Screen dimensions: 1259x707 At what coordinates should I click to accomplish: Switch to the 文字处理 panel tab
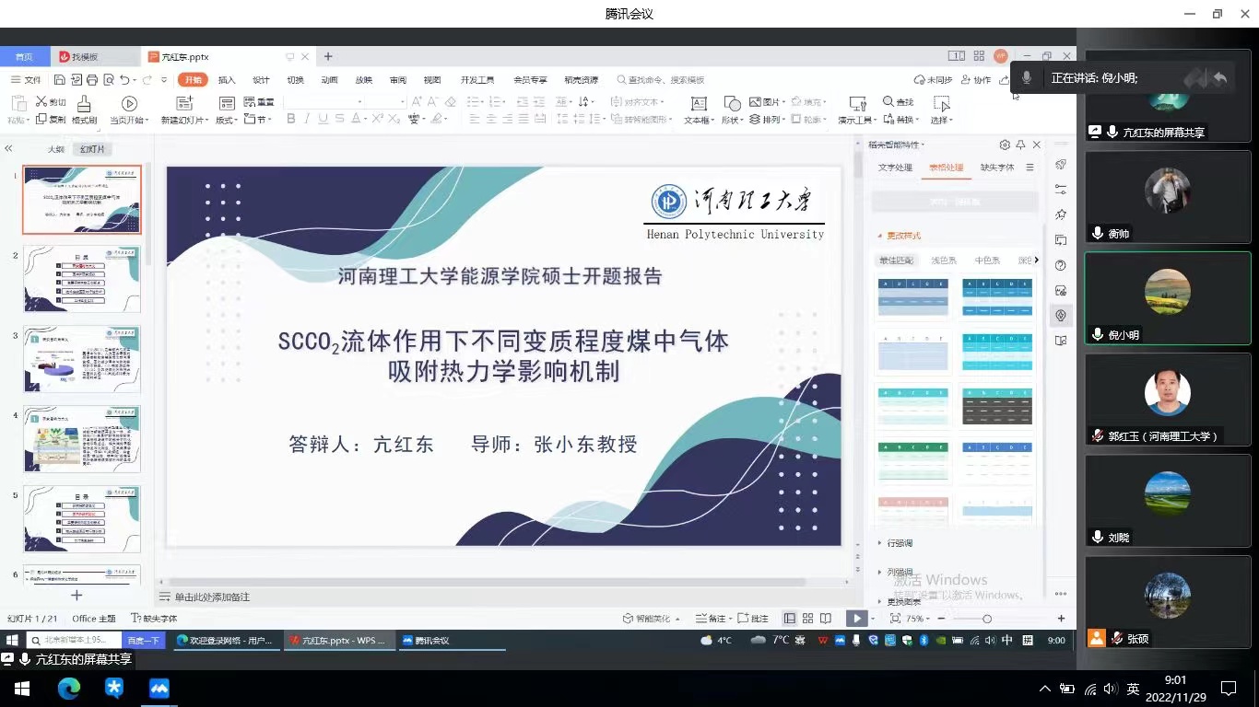[895, 168]
